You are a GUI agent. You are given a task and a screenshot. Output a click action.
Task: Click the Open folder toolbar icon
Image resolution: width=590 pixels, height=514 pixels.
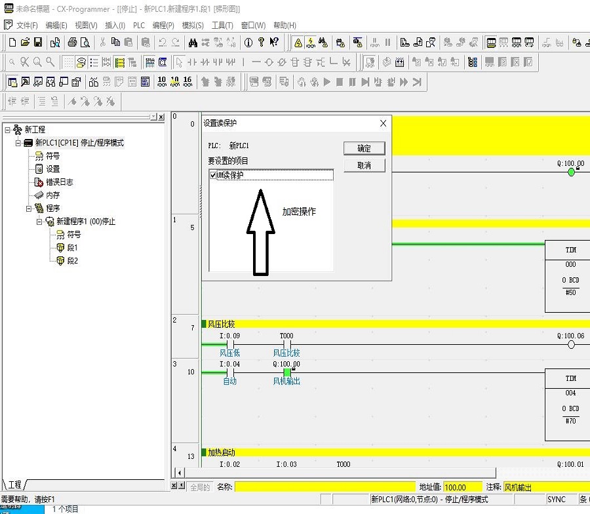pos(26,43)
